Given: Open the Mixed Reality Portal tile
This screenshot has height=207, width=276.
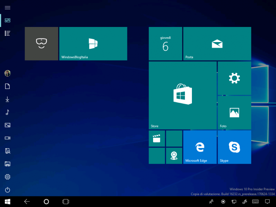Looking at the screenshot, I should (x=41, y=44).
